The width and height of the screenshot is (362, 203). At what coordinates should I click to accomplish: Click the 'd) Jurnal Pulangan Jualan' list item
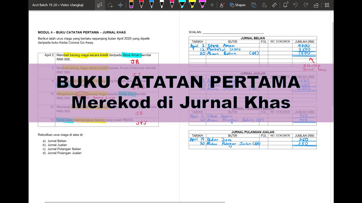tap(62, 153)
